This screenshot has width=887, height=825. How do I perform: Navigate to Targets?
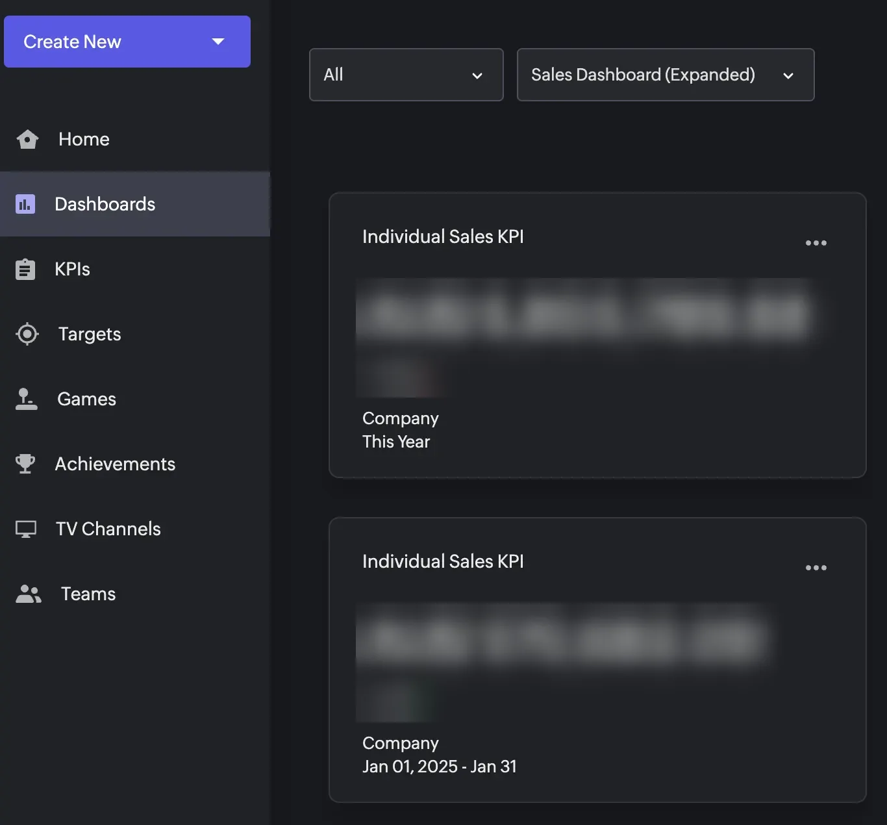click(x=135, y=334)
